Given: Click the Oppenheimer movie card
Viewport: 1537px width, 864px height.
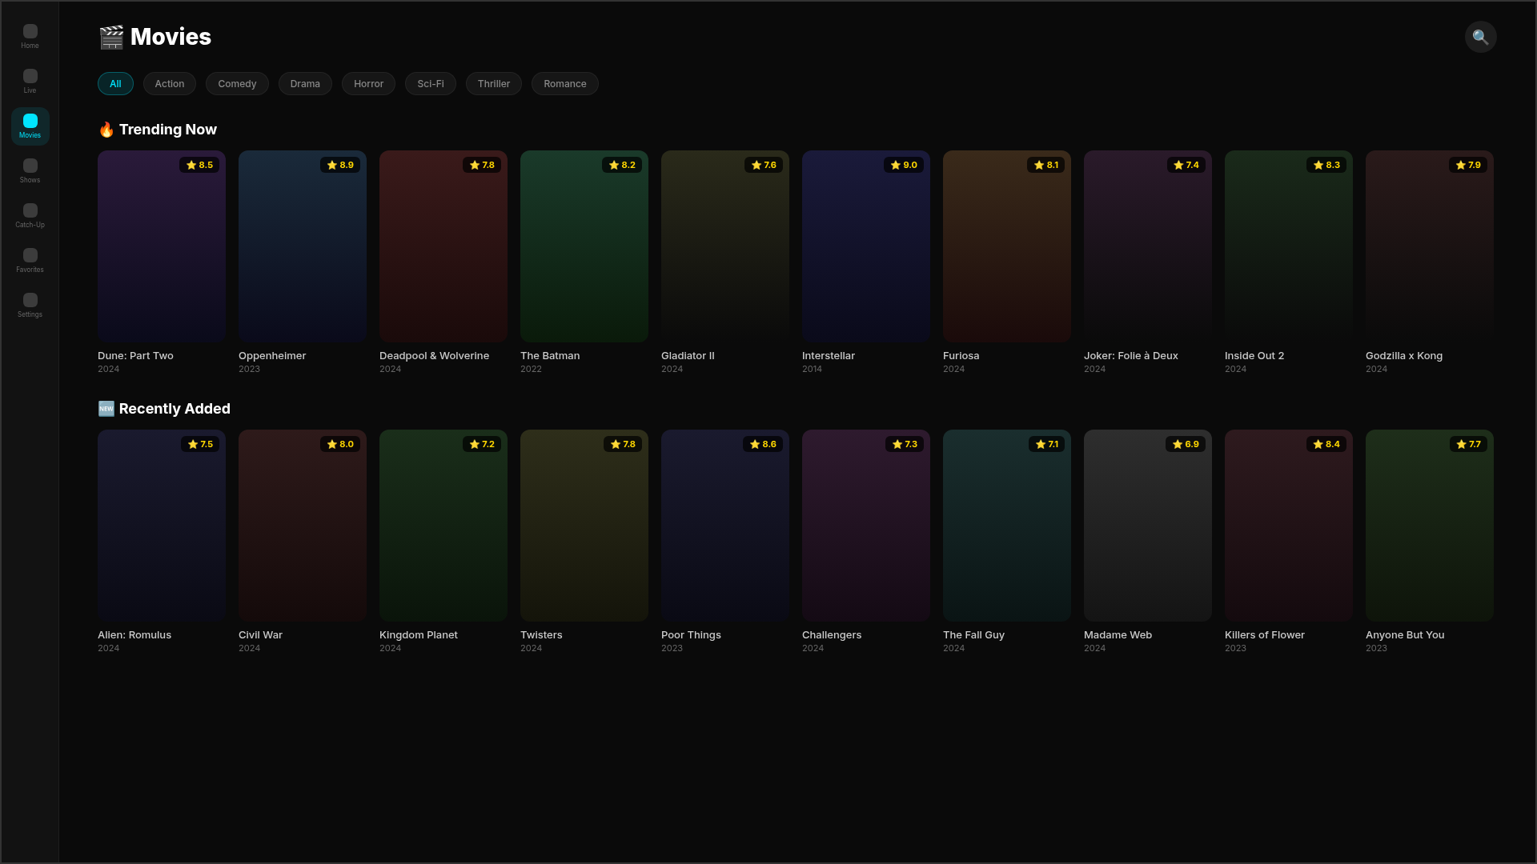Looking at the screenshot, I should [x=302, y=246].
